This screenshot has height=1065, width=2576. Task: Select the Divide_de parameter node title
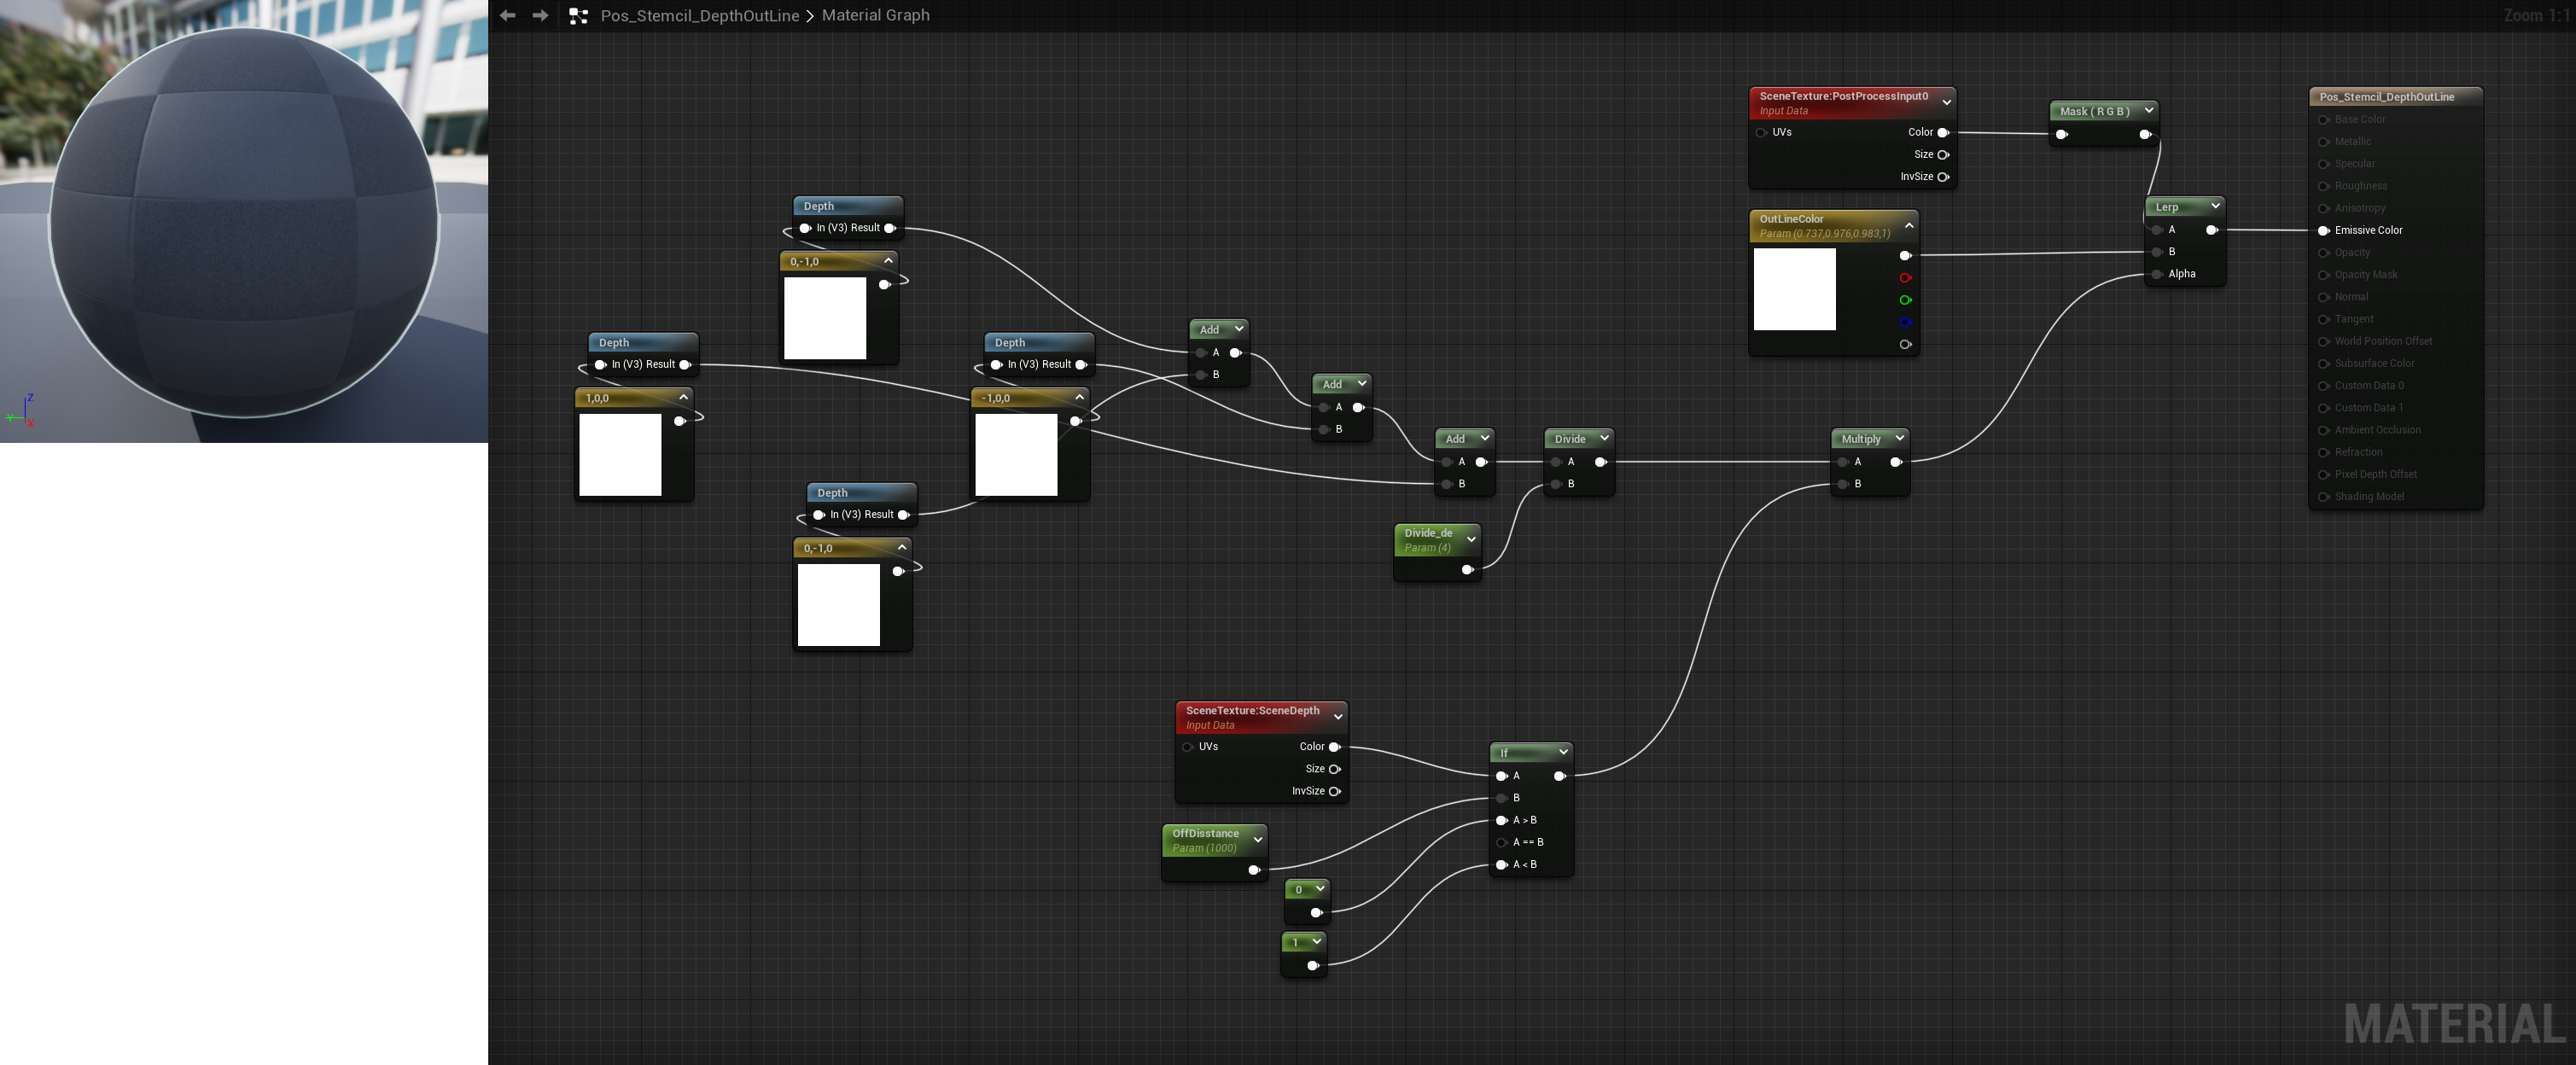[x=1428, y=533]
